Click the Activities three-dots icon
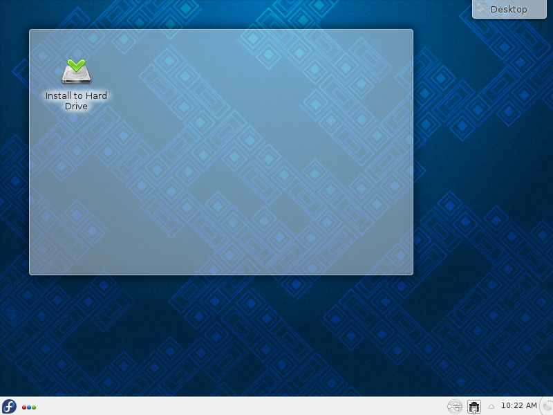The width and height of the screenshot is (553, 415). pyautogui.click(x=29, y=407)
